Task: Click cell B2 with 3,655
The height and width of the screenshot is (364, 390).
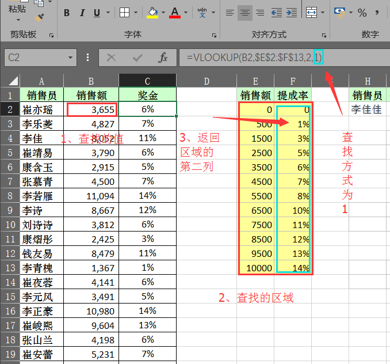Action: coord(91,109)
